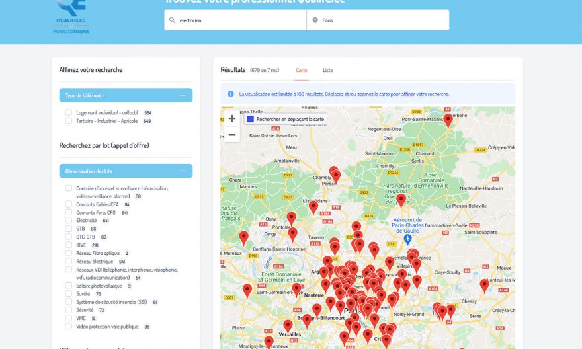Click the blue info icon in notice
The image size is (582, 349).
[x=231, y=94]
